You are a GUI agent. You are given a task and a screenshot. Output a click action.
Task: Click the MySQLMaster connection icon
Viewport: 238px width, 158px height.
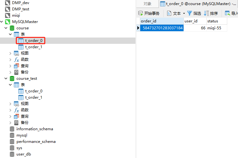coord(8,22)
